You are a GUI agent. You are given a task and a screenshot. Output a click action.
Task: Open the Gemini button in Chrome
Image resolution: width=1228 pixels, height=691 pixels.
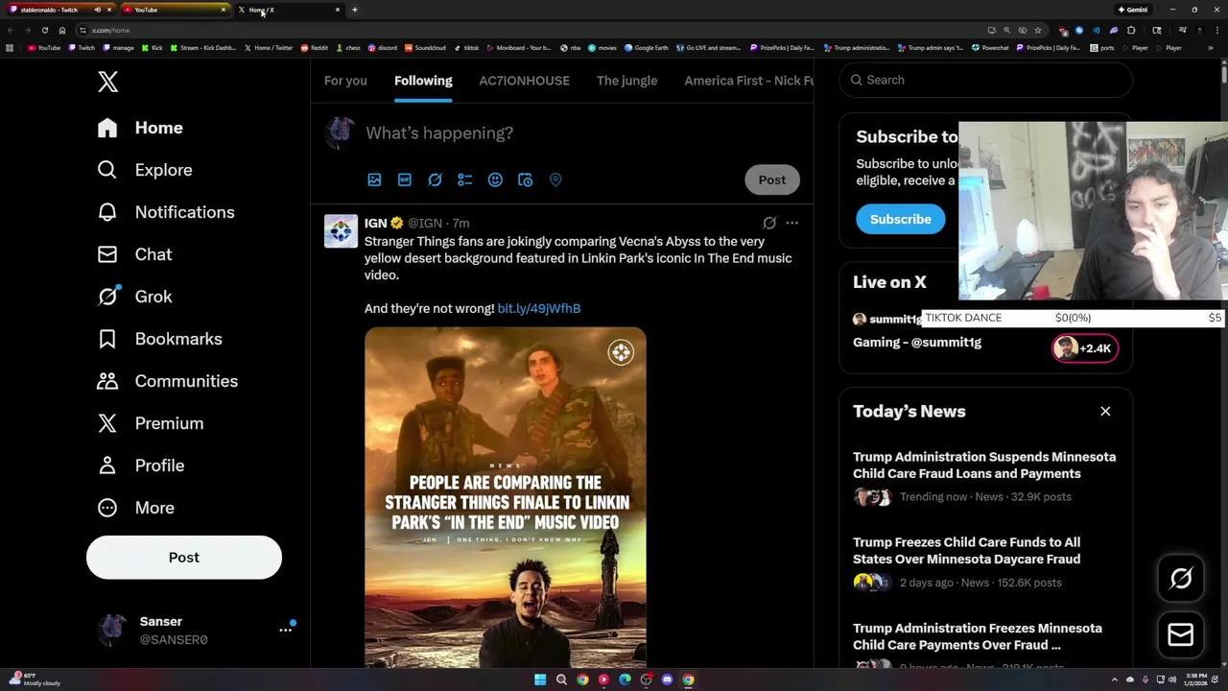point(1132,10)
